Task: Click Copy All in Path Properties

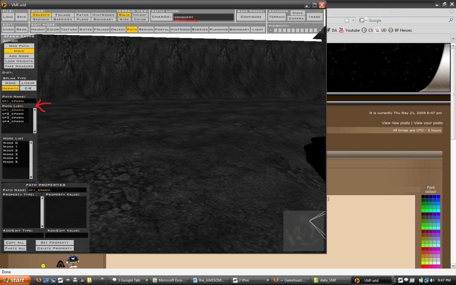Action: [15, 243]
